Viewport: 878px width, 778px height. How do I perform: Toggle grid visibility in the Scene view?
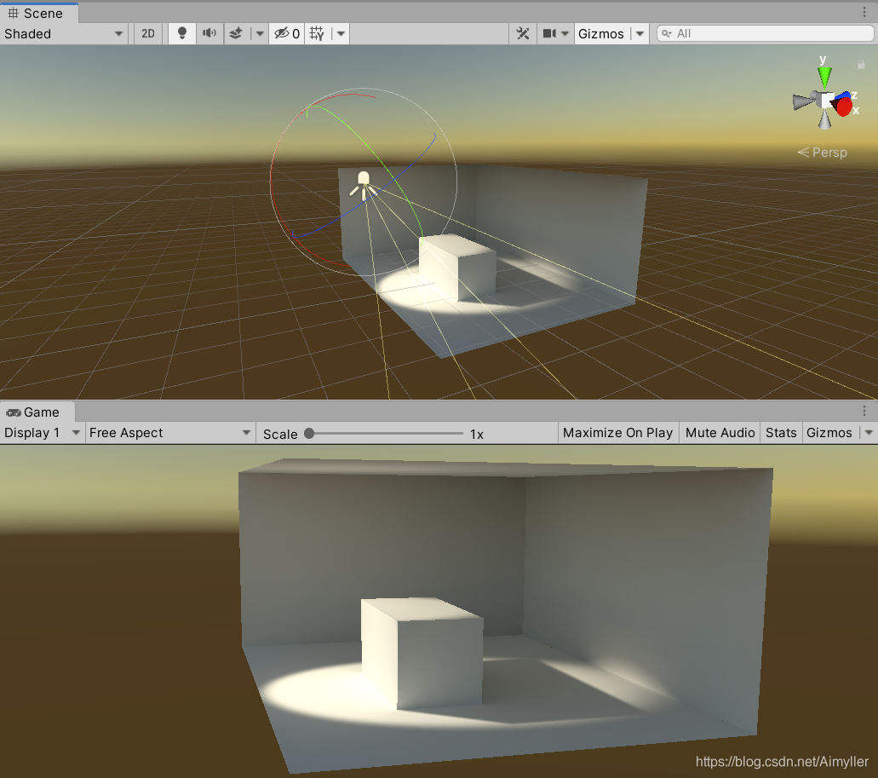[316, 33]
